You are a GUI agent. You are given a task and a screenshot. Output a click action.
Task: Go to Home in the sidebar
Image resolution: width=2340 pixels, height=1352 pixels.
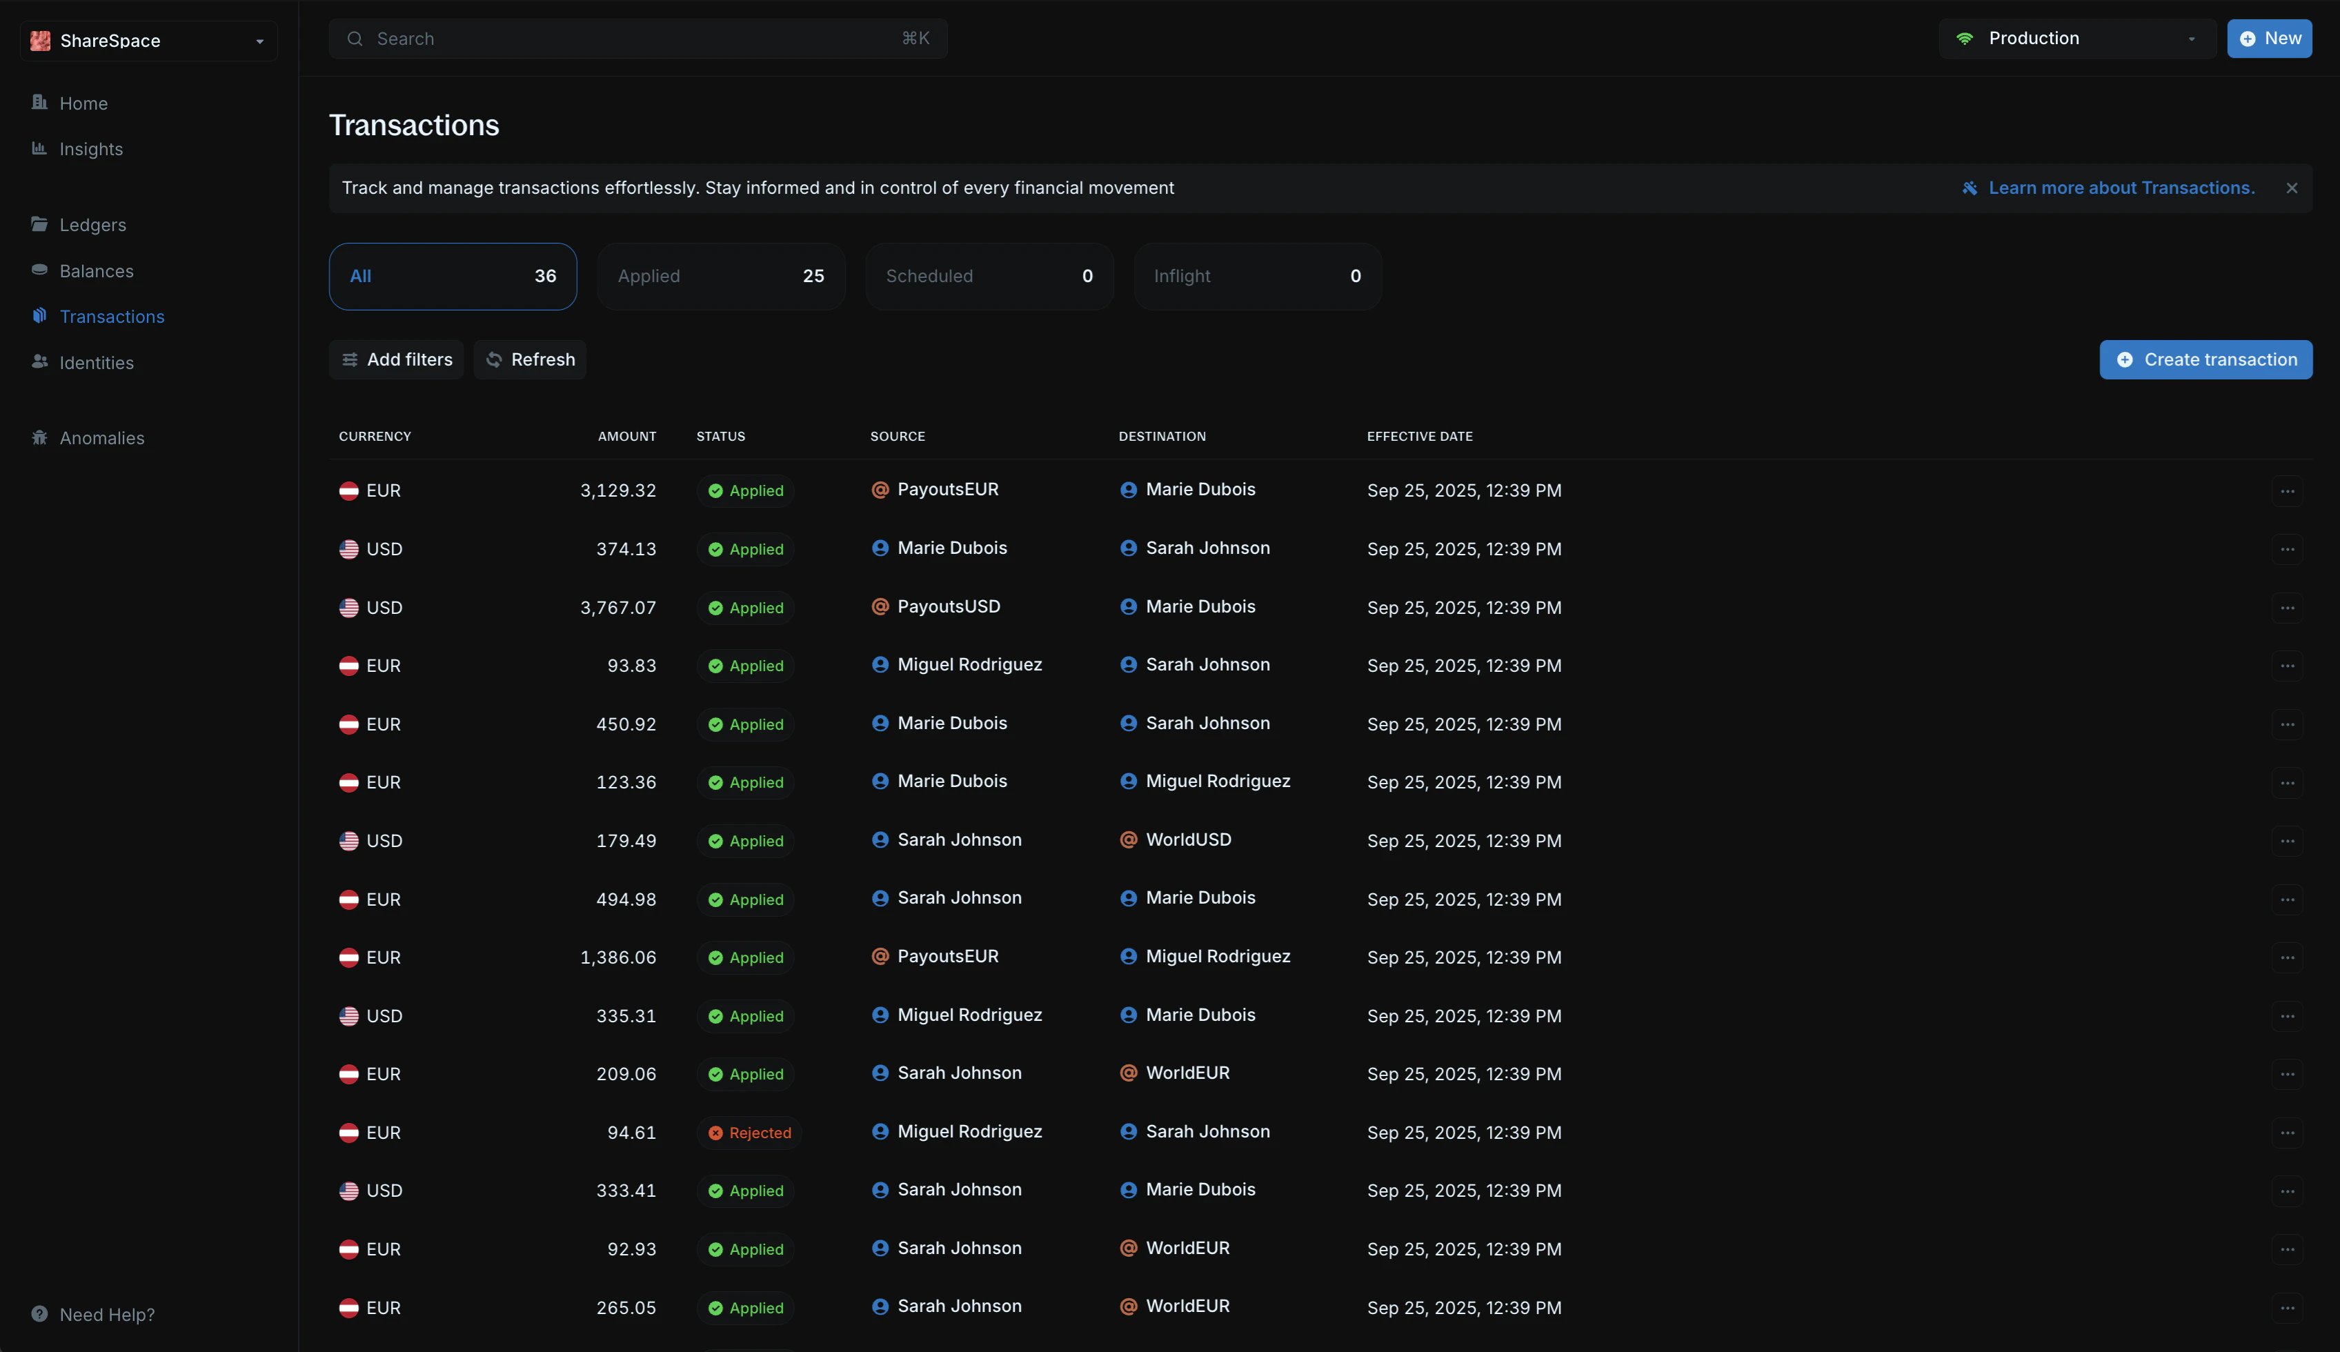point(83,103)
